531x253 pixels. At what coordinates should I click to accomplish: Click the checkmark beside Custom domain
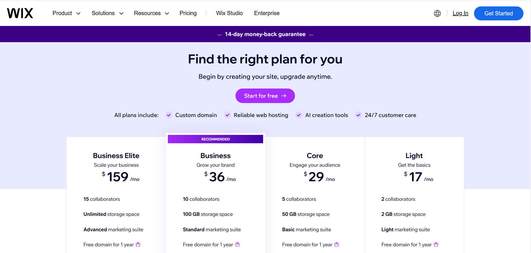tap(169, 115)
